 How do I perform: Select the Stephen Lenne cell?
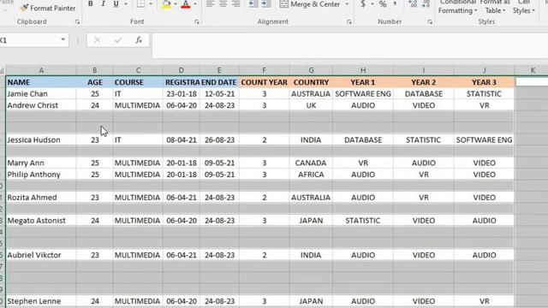point(41,301)
